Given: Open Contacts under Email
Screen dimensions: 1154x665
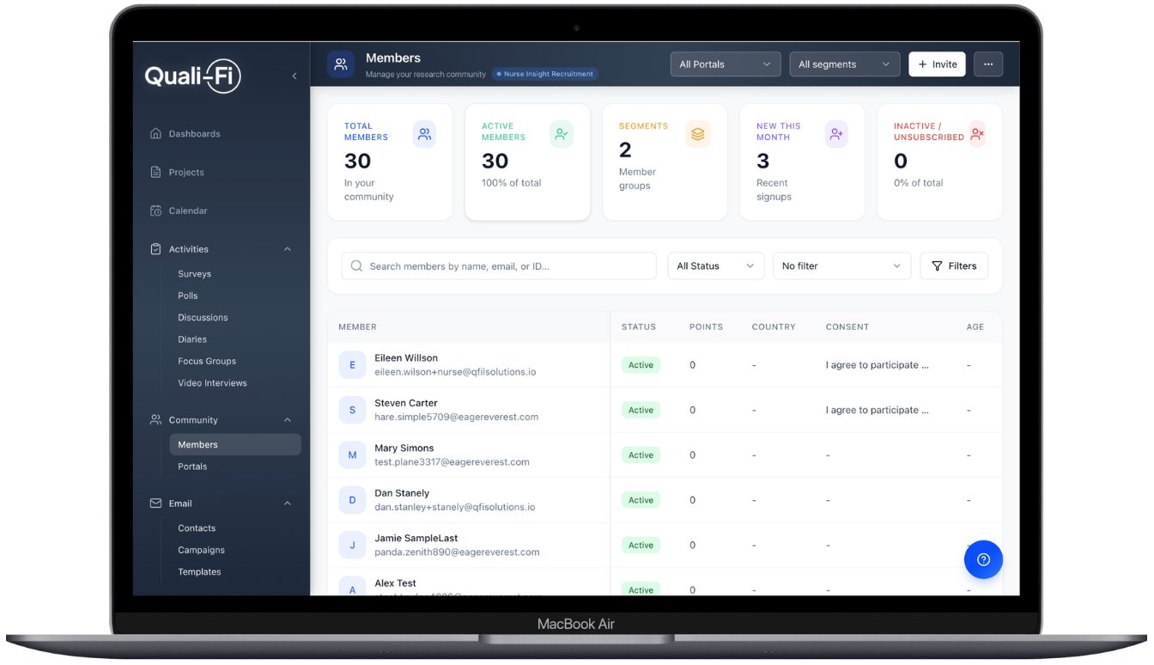Looking at the screenshot, I should point(197,528).
